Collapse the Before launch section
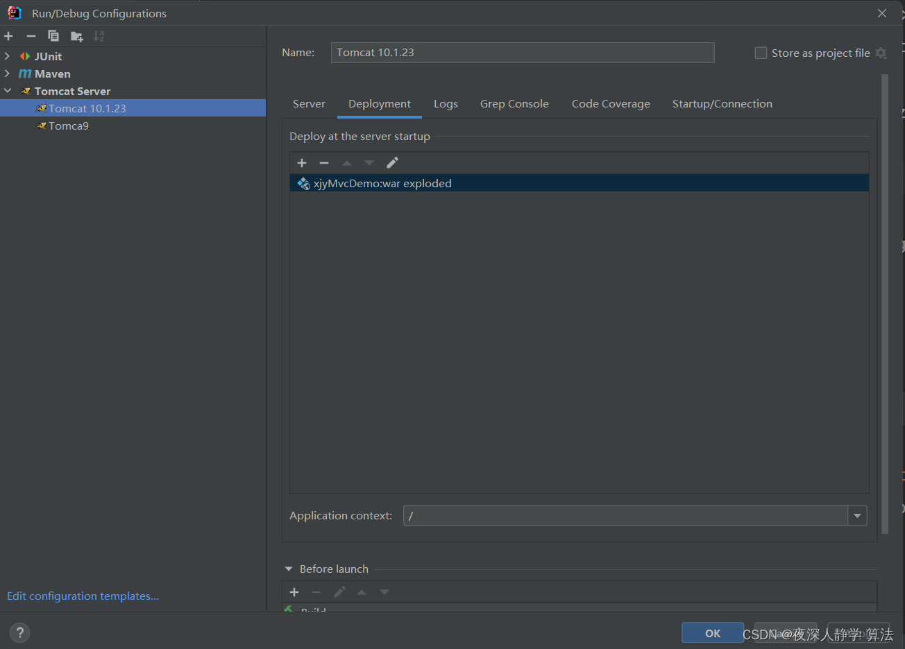The height and width of the screenshot is (649, 905). 289,569
